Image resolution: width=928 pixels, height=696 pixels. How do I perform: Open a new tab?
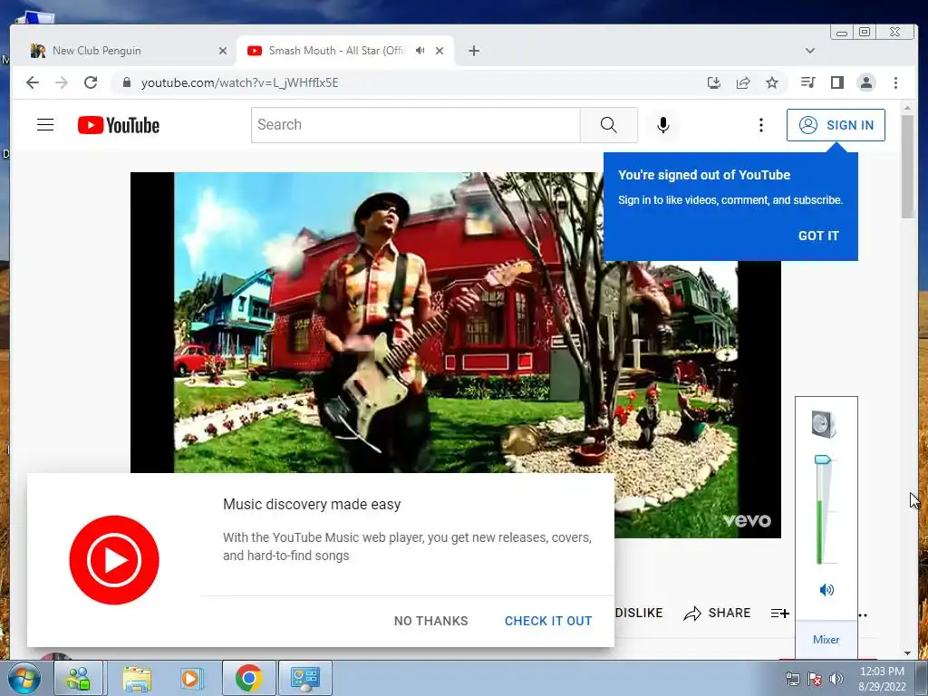point(473,51)
